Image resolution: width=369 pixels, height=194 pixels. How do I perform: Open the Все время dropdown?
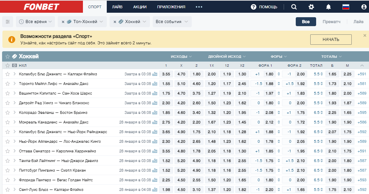pos(35,22)
